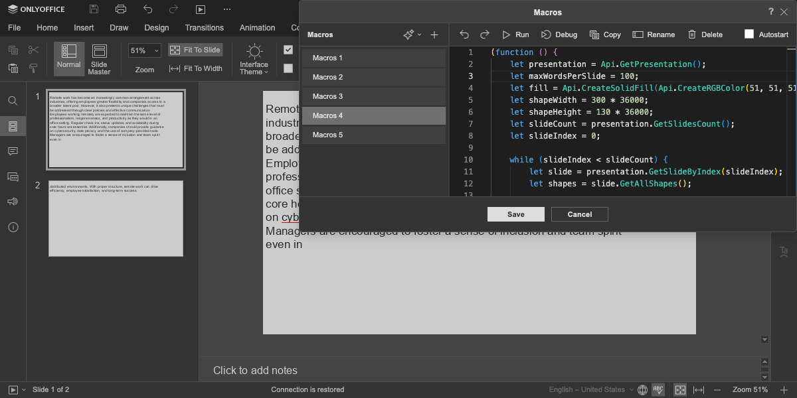Save the macros dialog

[x=516, y=214]
